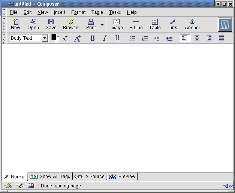Insert a horizontal line with H.Line
The height and width of the screenshot is (193, 235).
[136, 25]
